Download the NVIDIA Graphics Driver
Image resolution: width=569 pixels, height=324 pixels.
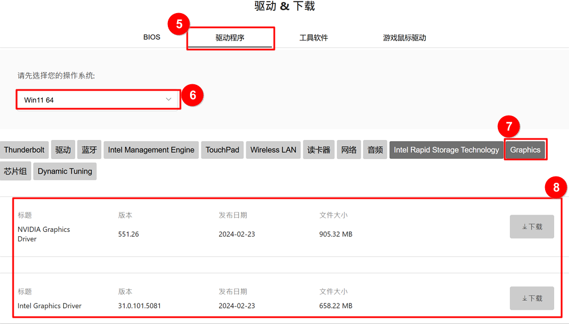pos(531,227)
